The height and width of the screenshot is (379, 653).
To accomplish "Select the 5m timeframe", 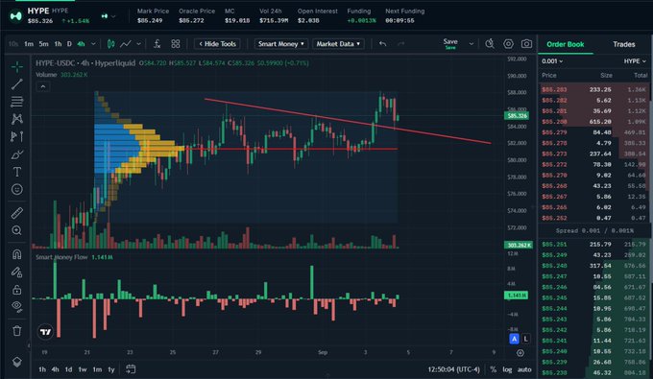I will point(44,44).
